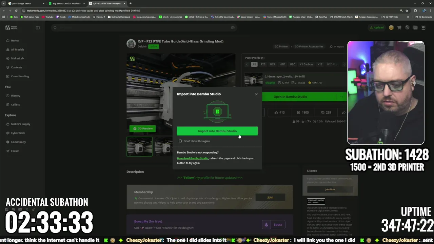The height and width of the screenshot is (244, 434).
Task: Open Collect in the sidebar
Action: [13, 105]
